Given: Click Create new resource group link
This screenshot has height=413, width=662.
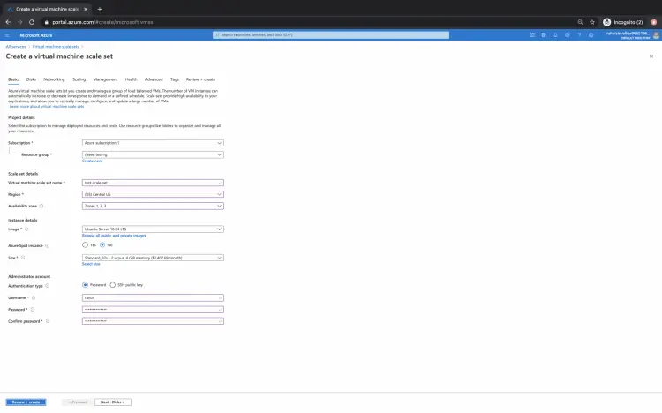Looking at the screenshot, I should coord(92,161).
